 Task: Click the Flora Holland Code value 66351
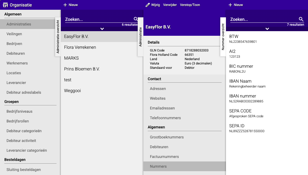pos(189,55)
